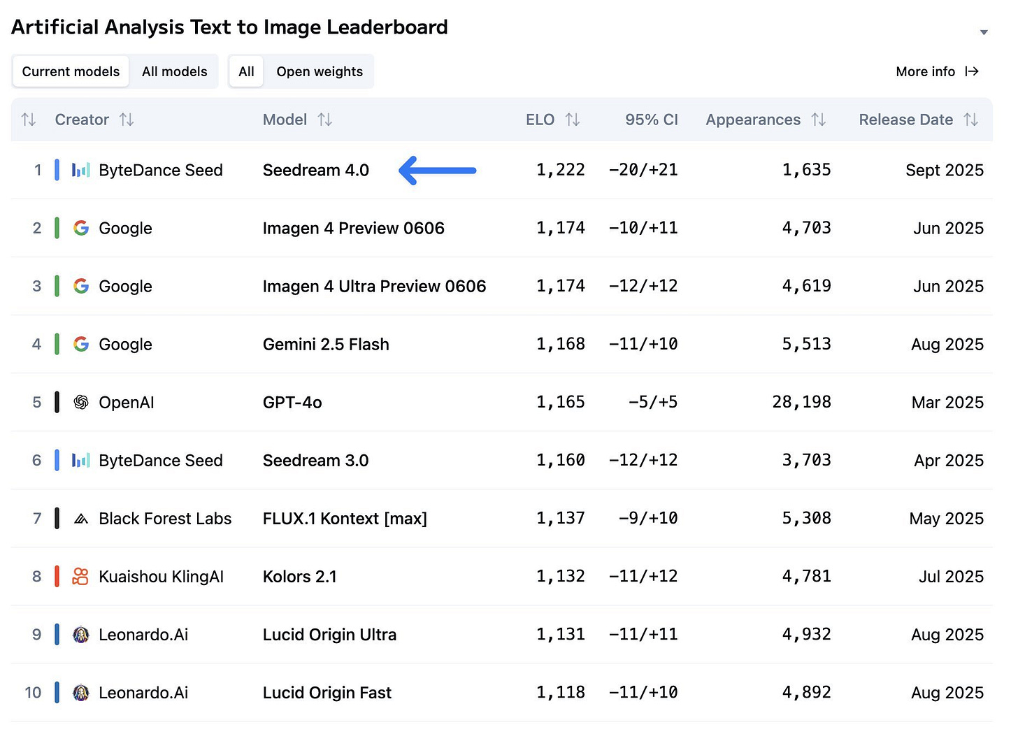The height and width of the screenshot is (734, 1018).
Task: Click the rank column sort arrows icon
Action: click(x=29, y=120)
